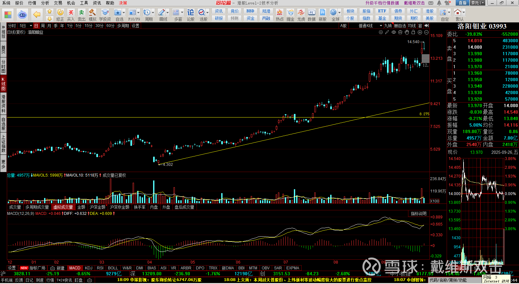Screen dimensions: 519x284
Task: Toggle 虚拟成交量 volume mode
Action: pos(63,207)
